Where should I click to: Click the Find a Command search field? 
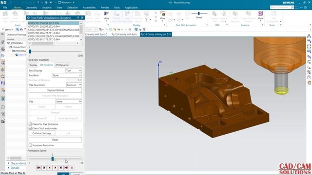pyautogui.click(x=280, y=7)
